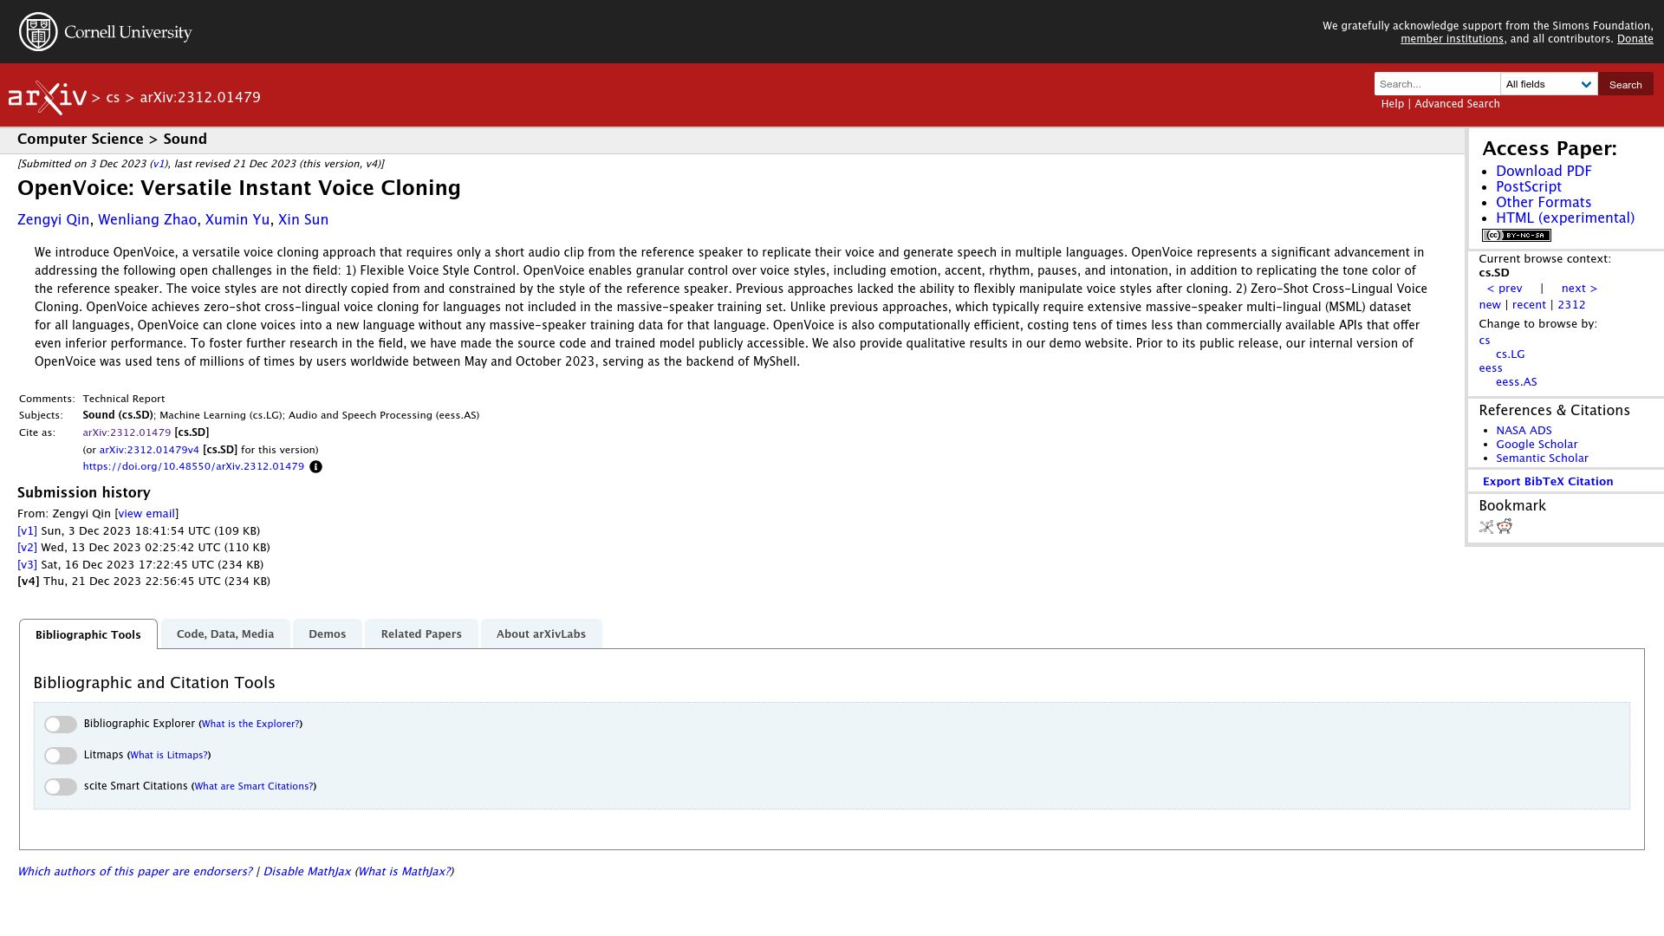1664x936 pixels.
Task: Go to the next paper
Action: click(x=1579, y=289)
